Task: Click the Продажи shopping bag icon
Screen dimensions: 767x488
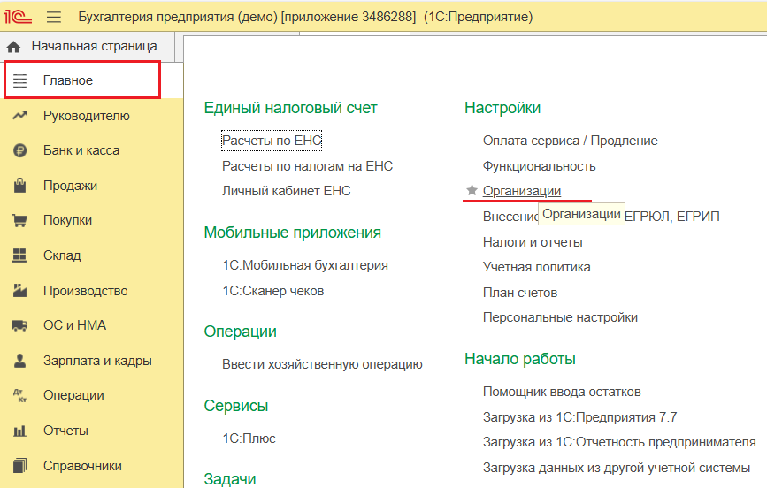Action: click(20, 186)
